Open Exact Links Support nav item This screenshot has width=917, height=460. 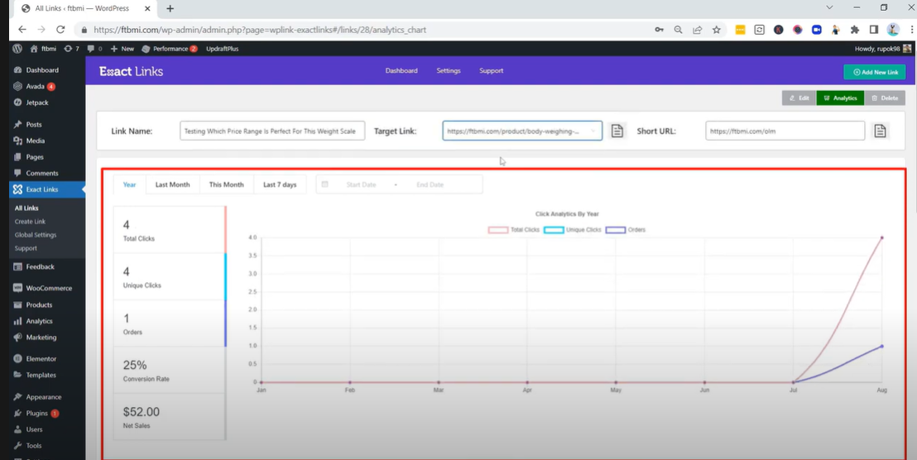pyautogui.click(x=492, y=70)
